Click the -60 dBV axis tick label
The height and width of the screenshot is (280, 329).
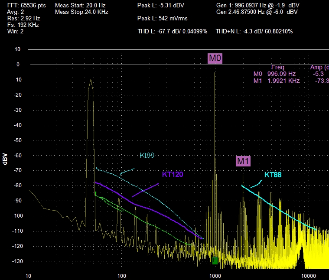pyautogui.click(x=18, y=156)
